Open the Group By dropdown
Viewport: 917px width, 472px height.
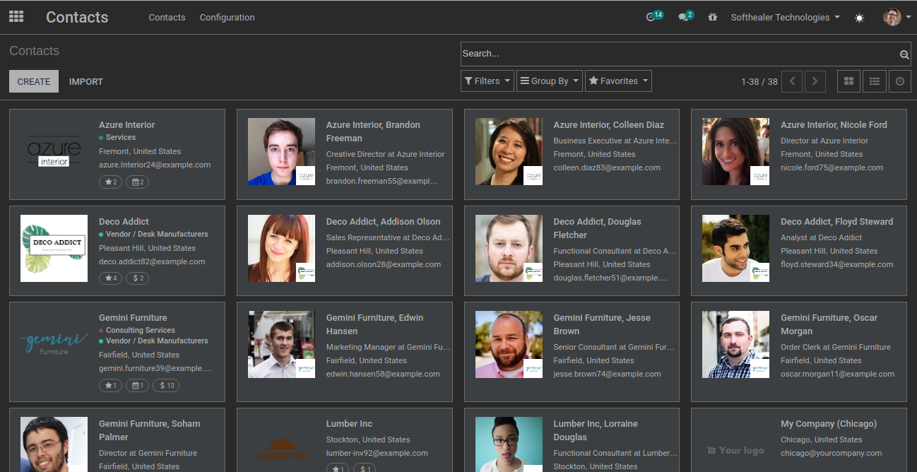(x=550, y=81)
